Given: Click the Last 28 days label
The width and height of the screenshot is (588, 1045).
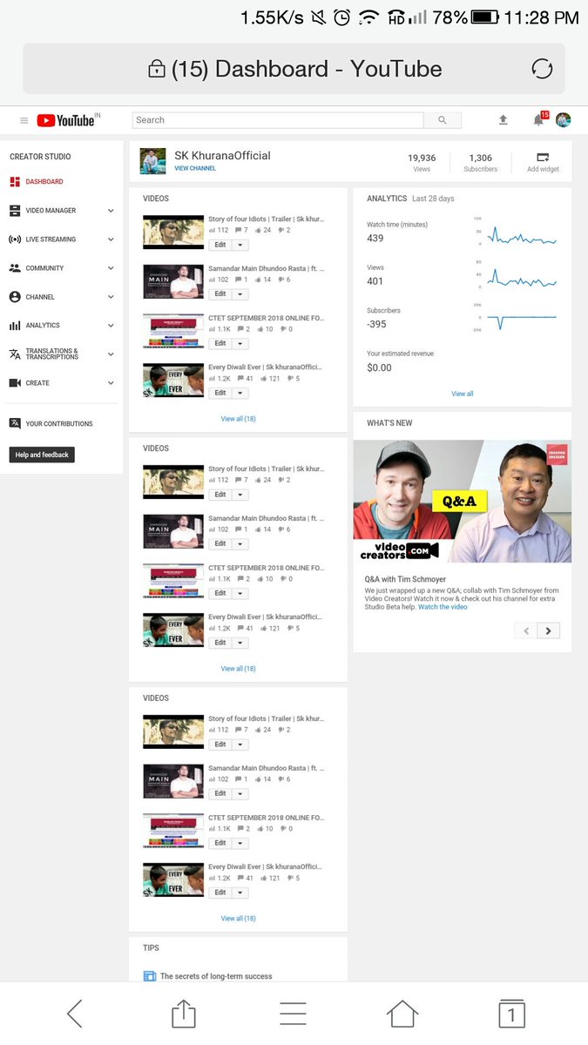Looking at the screenshot, I should click(x=433, y=199).
